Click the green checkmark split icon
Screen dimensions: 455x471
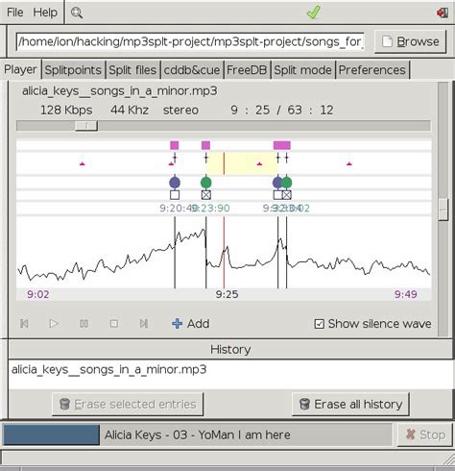(x=314, y=12)
